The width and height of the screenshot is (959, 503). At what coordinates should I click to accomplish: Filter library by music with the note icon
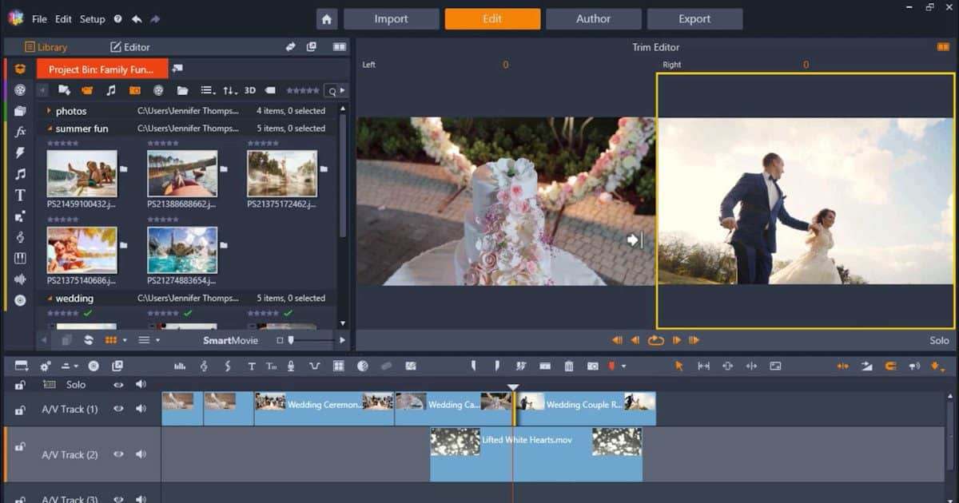point(110,90)
